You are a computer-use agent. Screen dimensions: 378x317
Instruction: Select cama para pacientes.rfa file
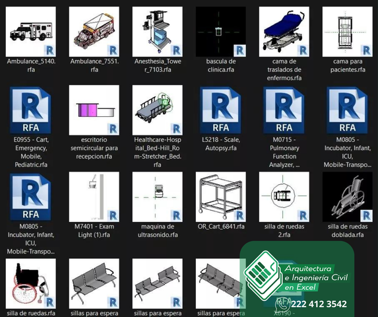[348, 32]
